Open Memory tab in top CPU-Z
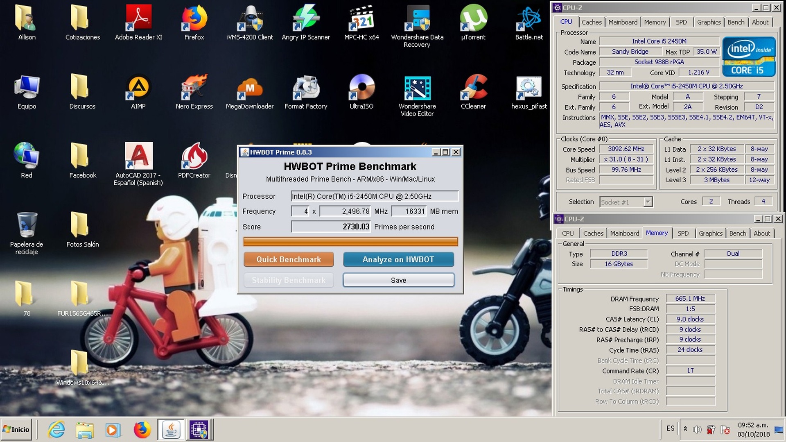Screen dimensions: 786x442 pos(655,22)
